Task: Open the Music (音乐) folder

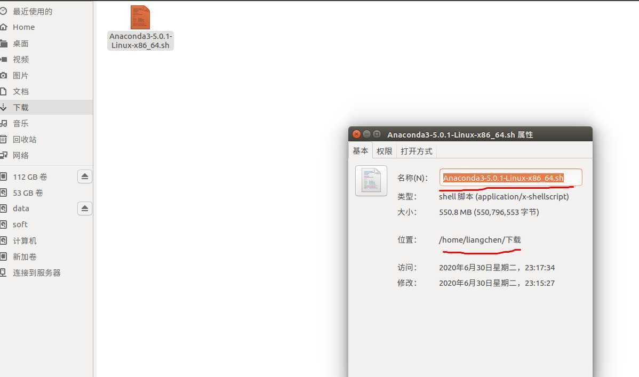Action: click(x=46, y=123)
